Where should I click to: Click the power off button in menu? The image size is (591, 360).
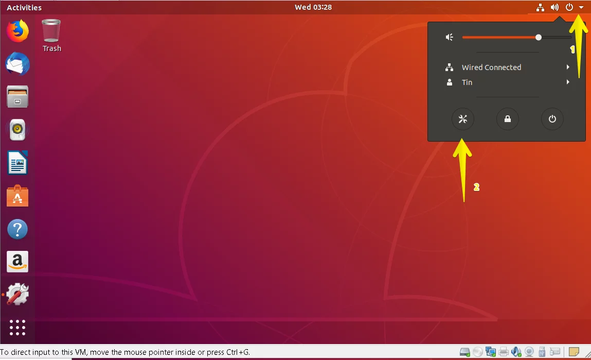coord(552,119)
